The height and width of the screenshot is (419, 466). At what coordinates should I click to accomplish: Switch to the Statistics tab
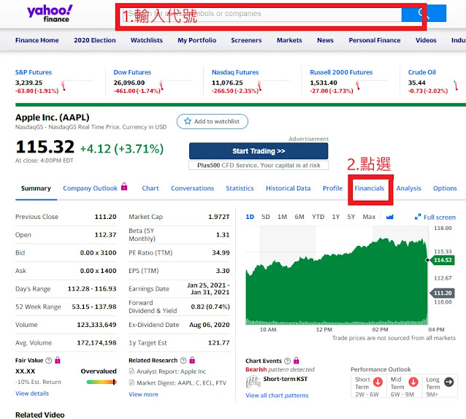240,188
